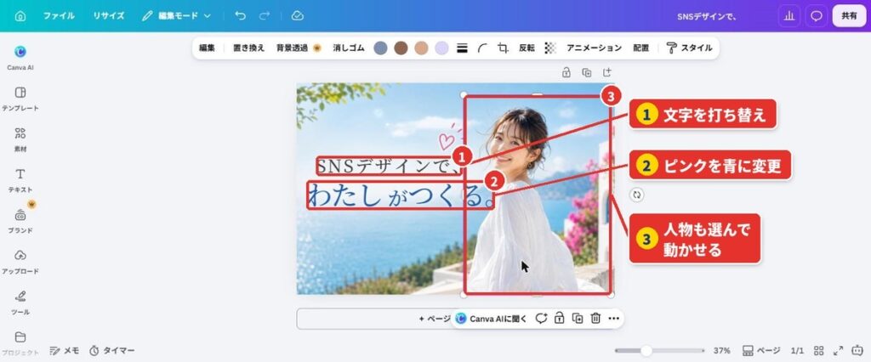
Task: Open テンプレート panel
Action: 20,99
